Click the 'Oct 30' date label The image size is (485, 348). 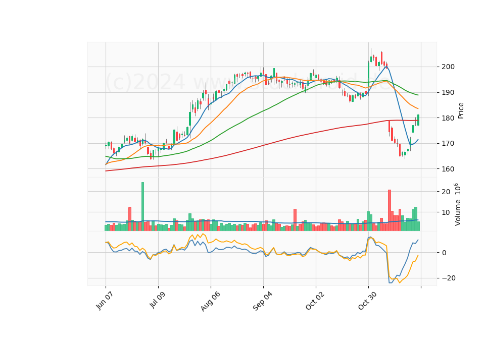(367, 301)
